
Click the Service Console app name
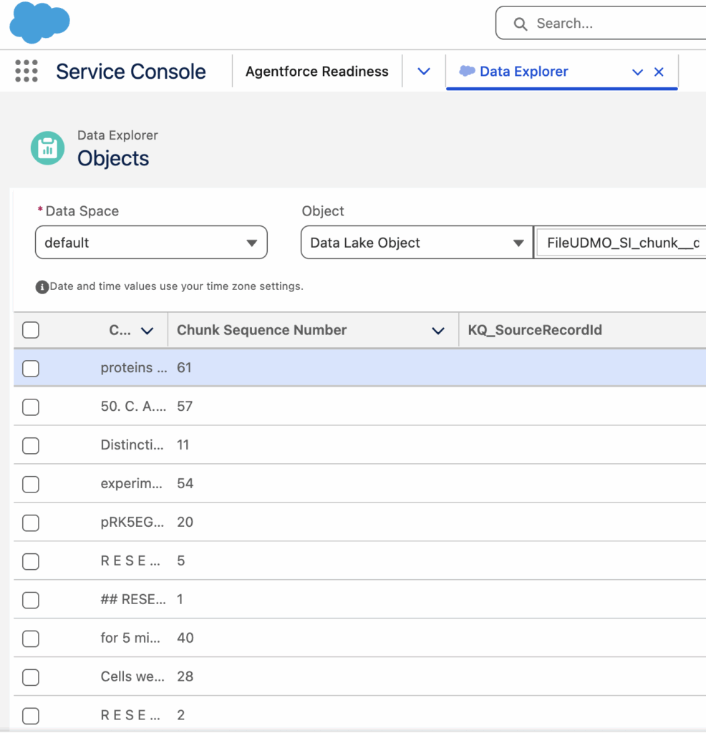point(131,72)
